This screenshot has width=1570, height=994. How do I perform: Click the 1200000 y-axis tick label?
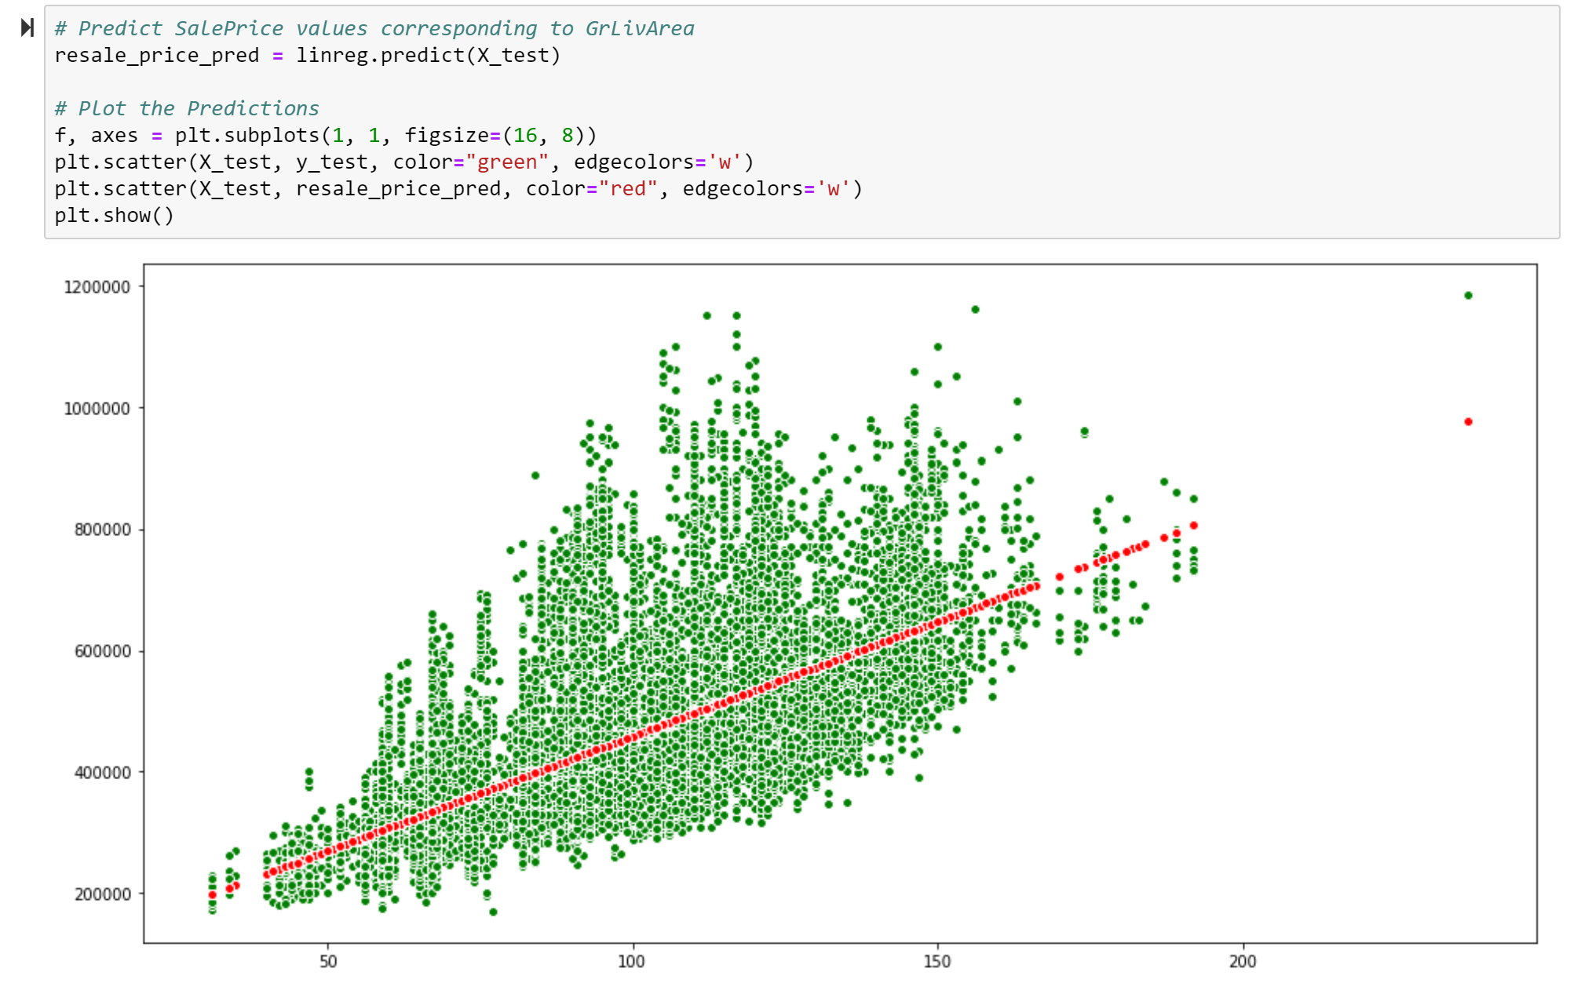coord(97,287)
